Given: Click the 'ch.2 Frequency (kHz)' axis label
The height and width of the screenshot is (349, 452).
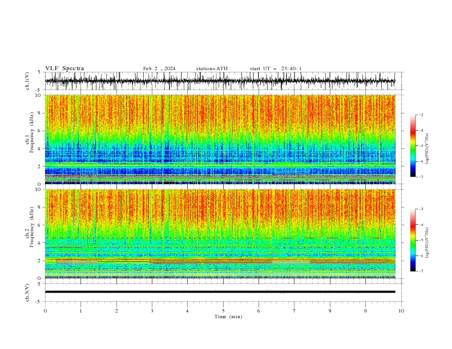Looking at the screenshot, I should pos(30,227).
